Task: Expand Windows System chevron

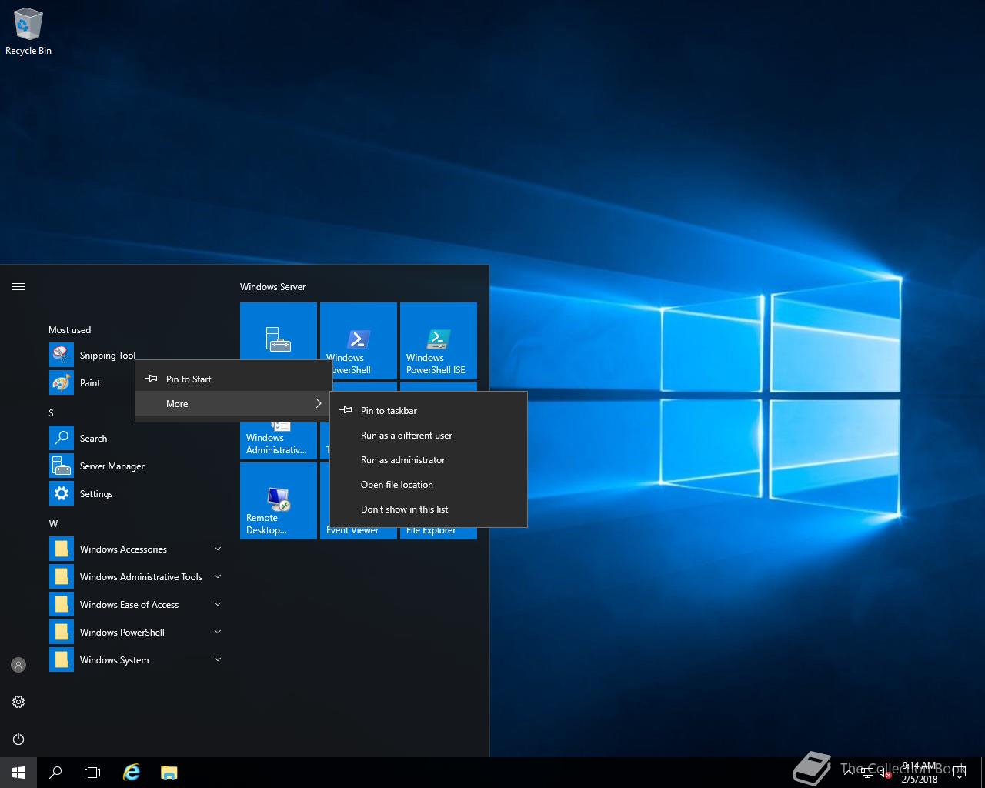Action: pyautogui.click(x=218, y=659)
